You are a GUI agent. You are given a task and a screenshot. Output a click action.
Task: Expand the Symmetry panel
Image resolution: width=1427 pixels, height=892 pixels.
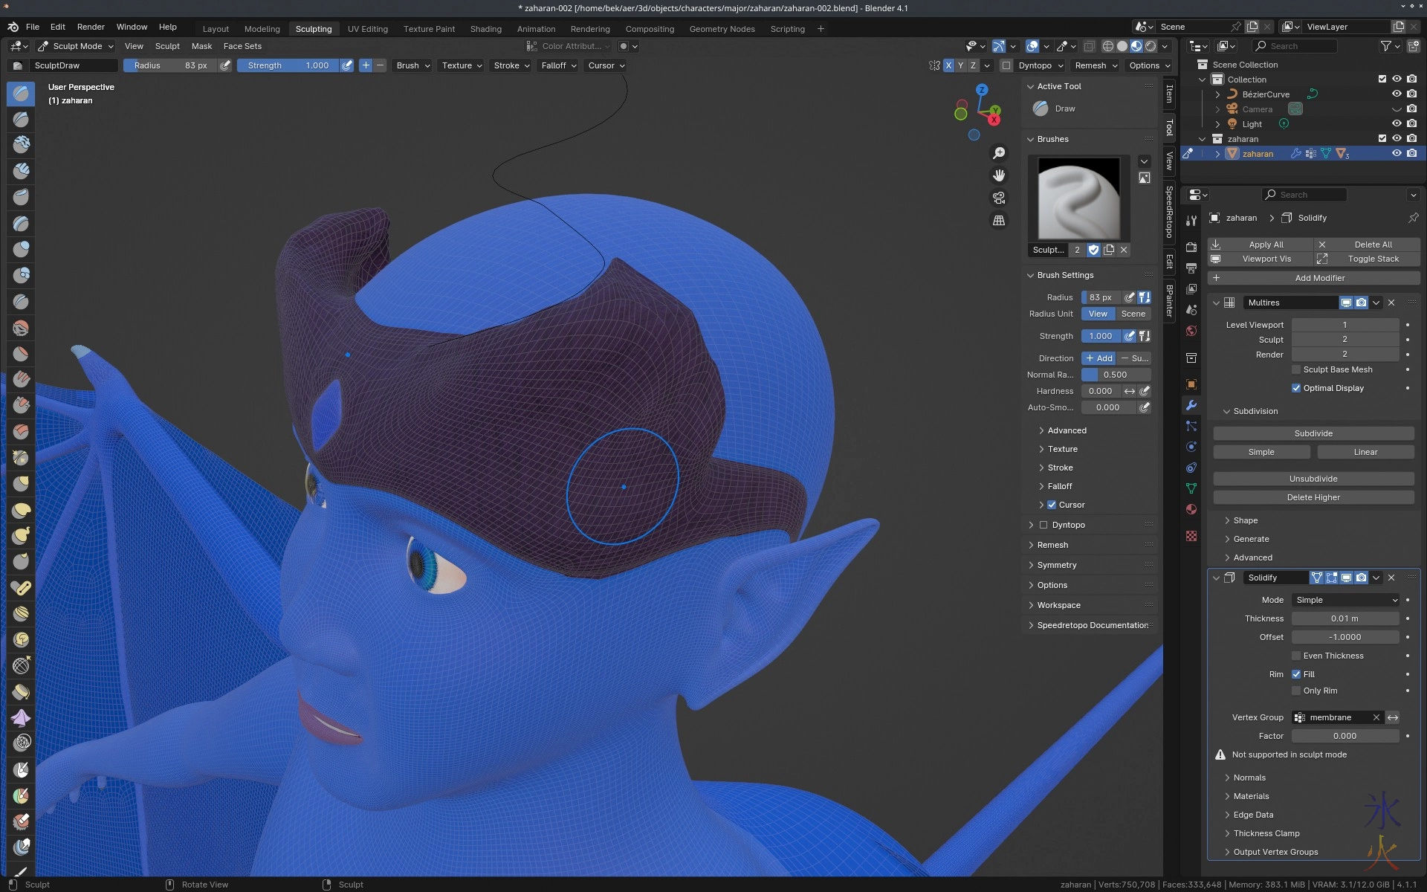click(1056, 565)
